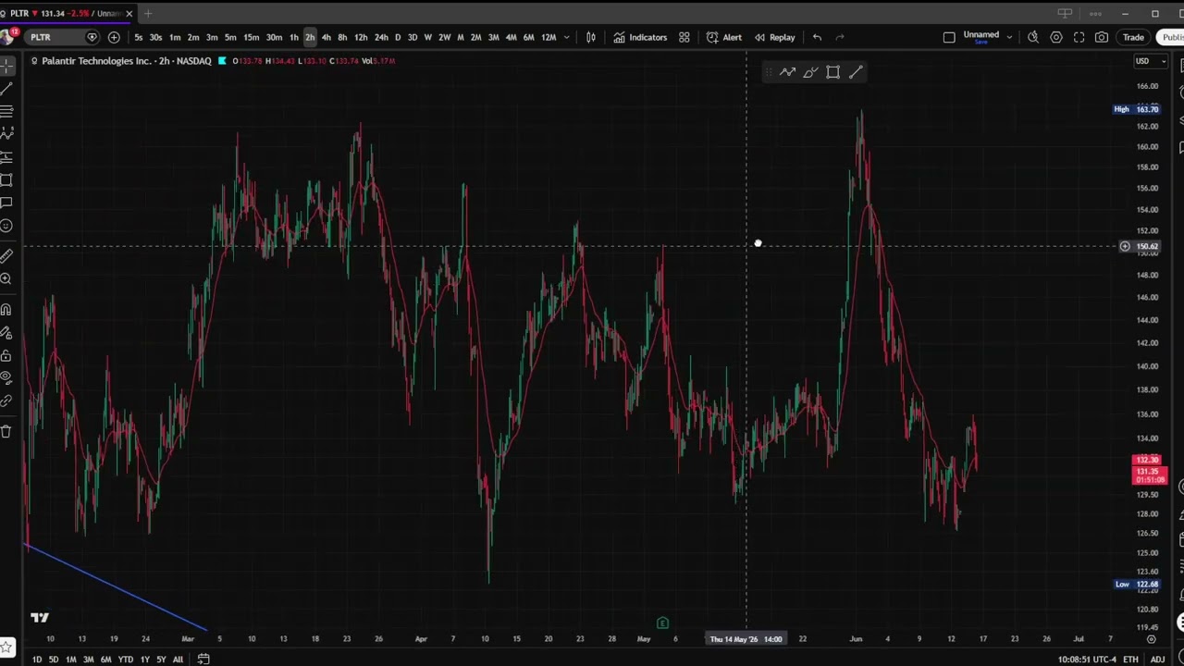Select the rectangle tool in floating toolbar
1184x666 pixels.
pyautogui.click(x=832, y=72)
